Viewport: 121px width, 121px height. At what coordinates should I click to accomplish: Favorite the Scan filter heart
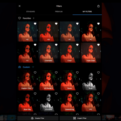coord(98,73)
